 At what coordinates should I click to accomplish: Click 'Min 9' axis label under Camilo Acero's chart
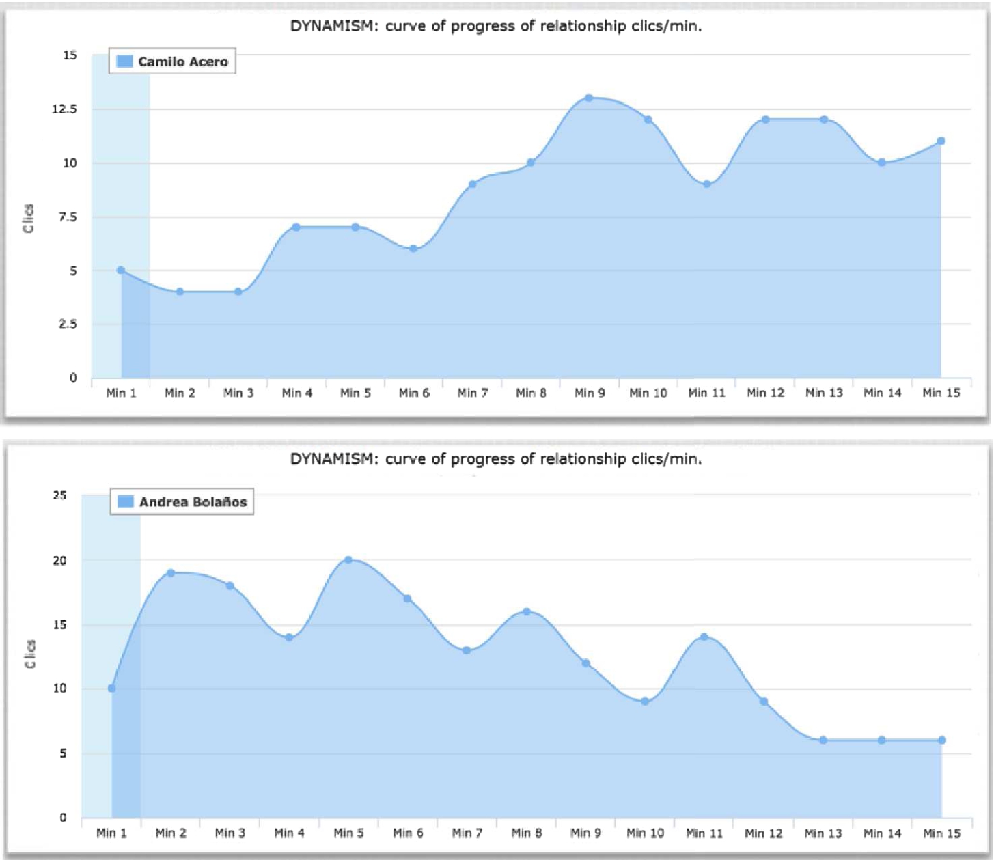coord(589,393)
